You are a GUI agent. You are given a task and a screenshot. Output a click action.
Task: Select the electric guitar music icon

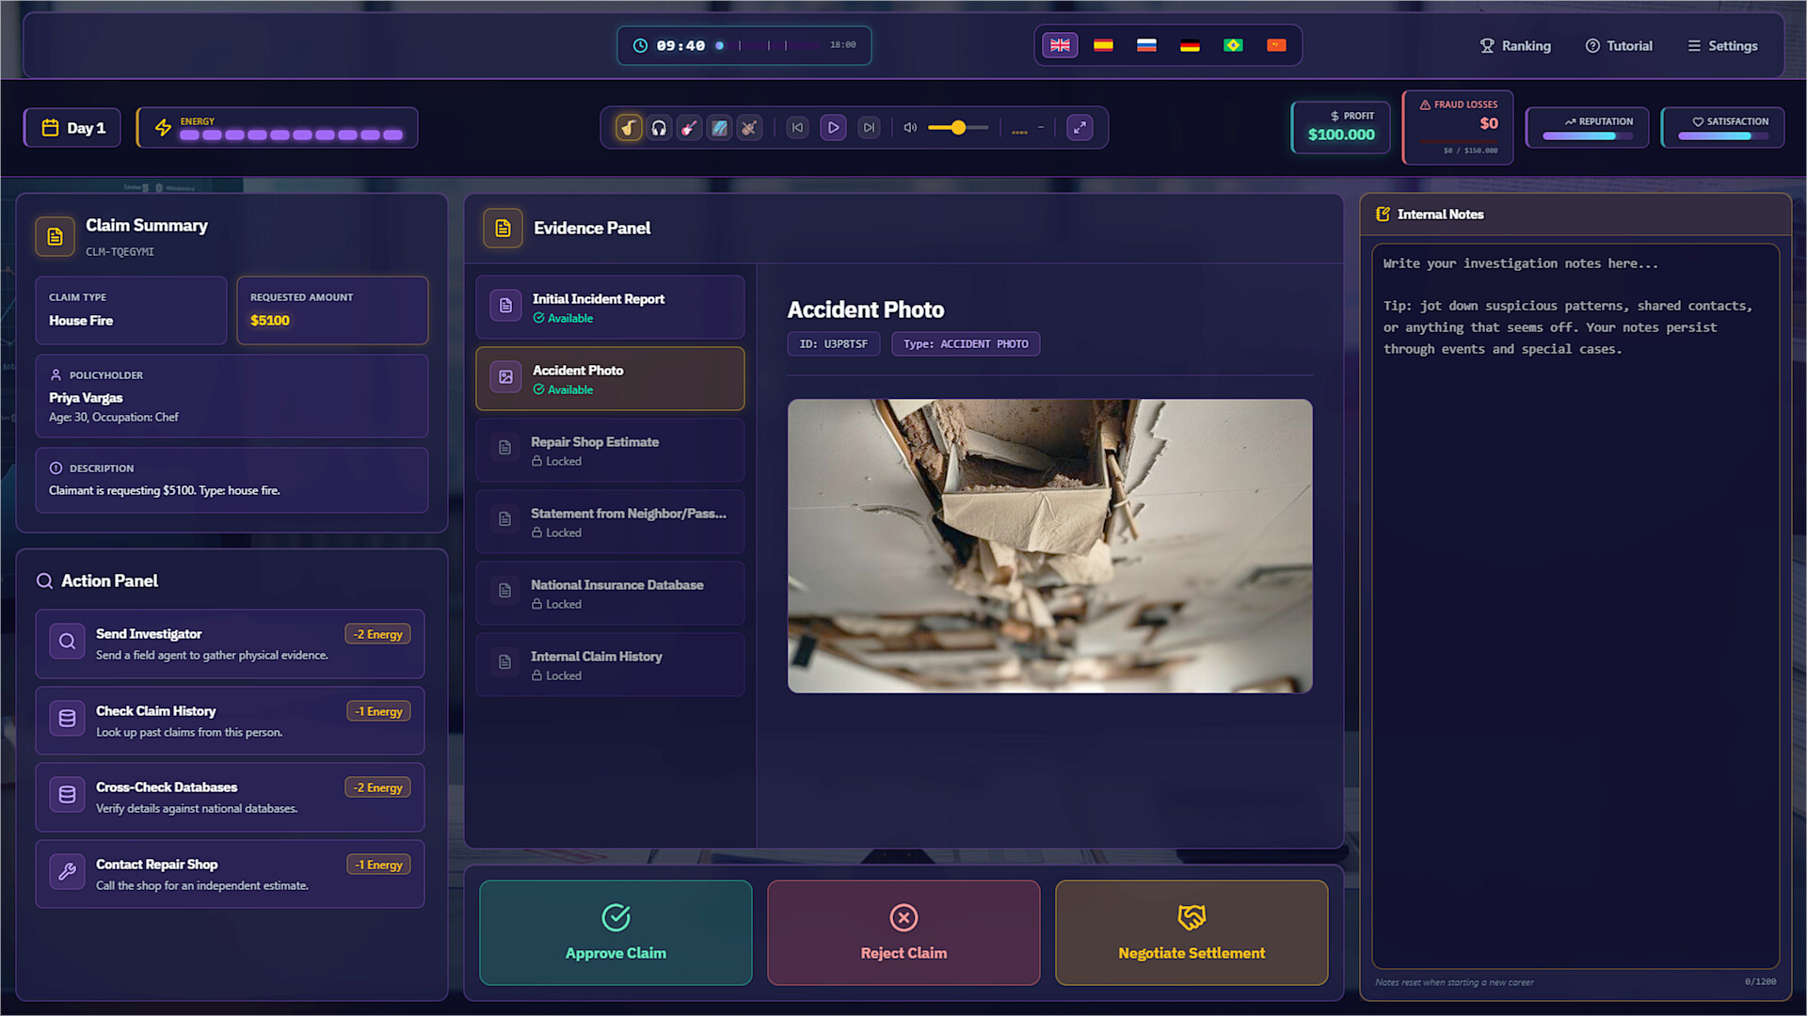(x=689, y=128)
